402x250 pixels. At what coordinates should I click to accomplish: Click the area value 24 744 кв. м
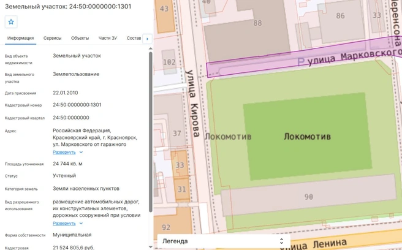[67, 164]
